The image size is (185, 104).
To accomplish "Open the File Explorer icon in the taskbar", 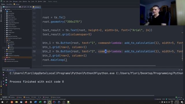I will point(16,102).
